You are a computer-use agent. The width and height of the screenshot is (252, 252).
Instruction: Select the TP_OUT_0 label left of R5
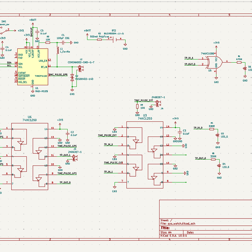click(x=200, y=158)
